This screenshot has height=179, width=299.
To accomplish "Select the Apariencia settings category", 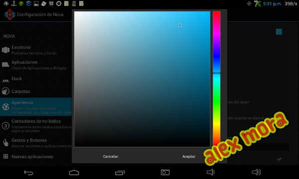I will coord(36,107).
